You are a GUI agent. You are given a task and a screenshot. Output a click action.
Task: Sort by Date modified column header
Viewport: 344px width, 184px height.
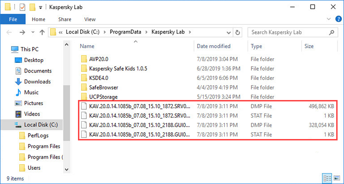coord(214,46)
